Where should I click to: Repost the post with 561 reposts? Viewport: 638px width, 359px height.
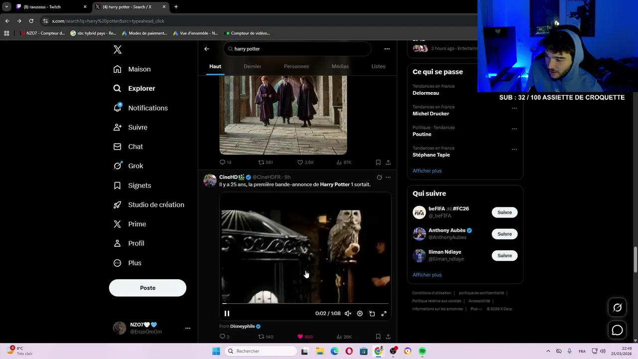(x=265, y=163)
